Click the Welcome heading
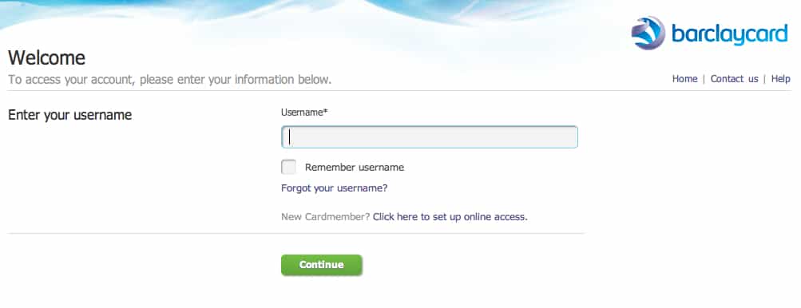Image resolution: width=801 pixels, height=308 pixels. tap(46, 57)
